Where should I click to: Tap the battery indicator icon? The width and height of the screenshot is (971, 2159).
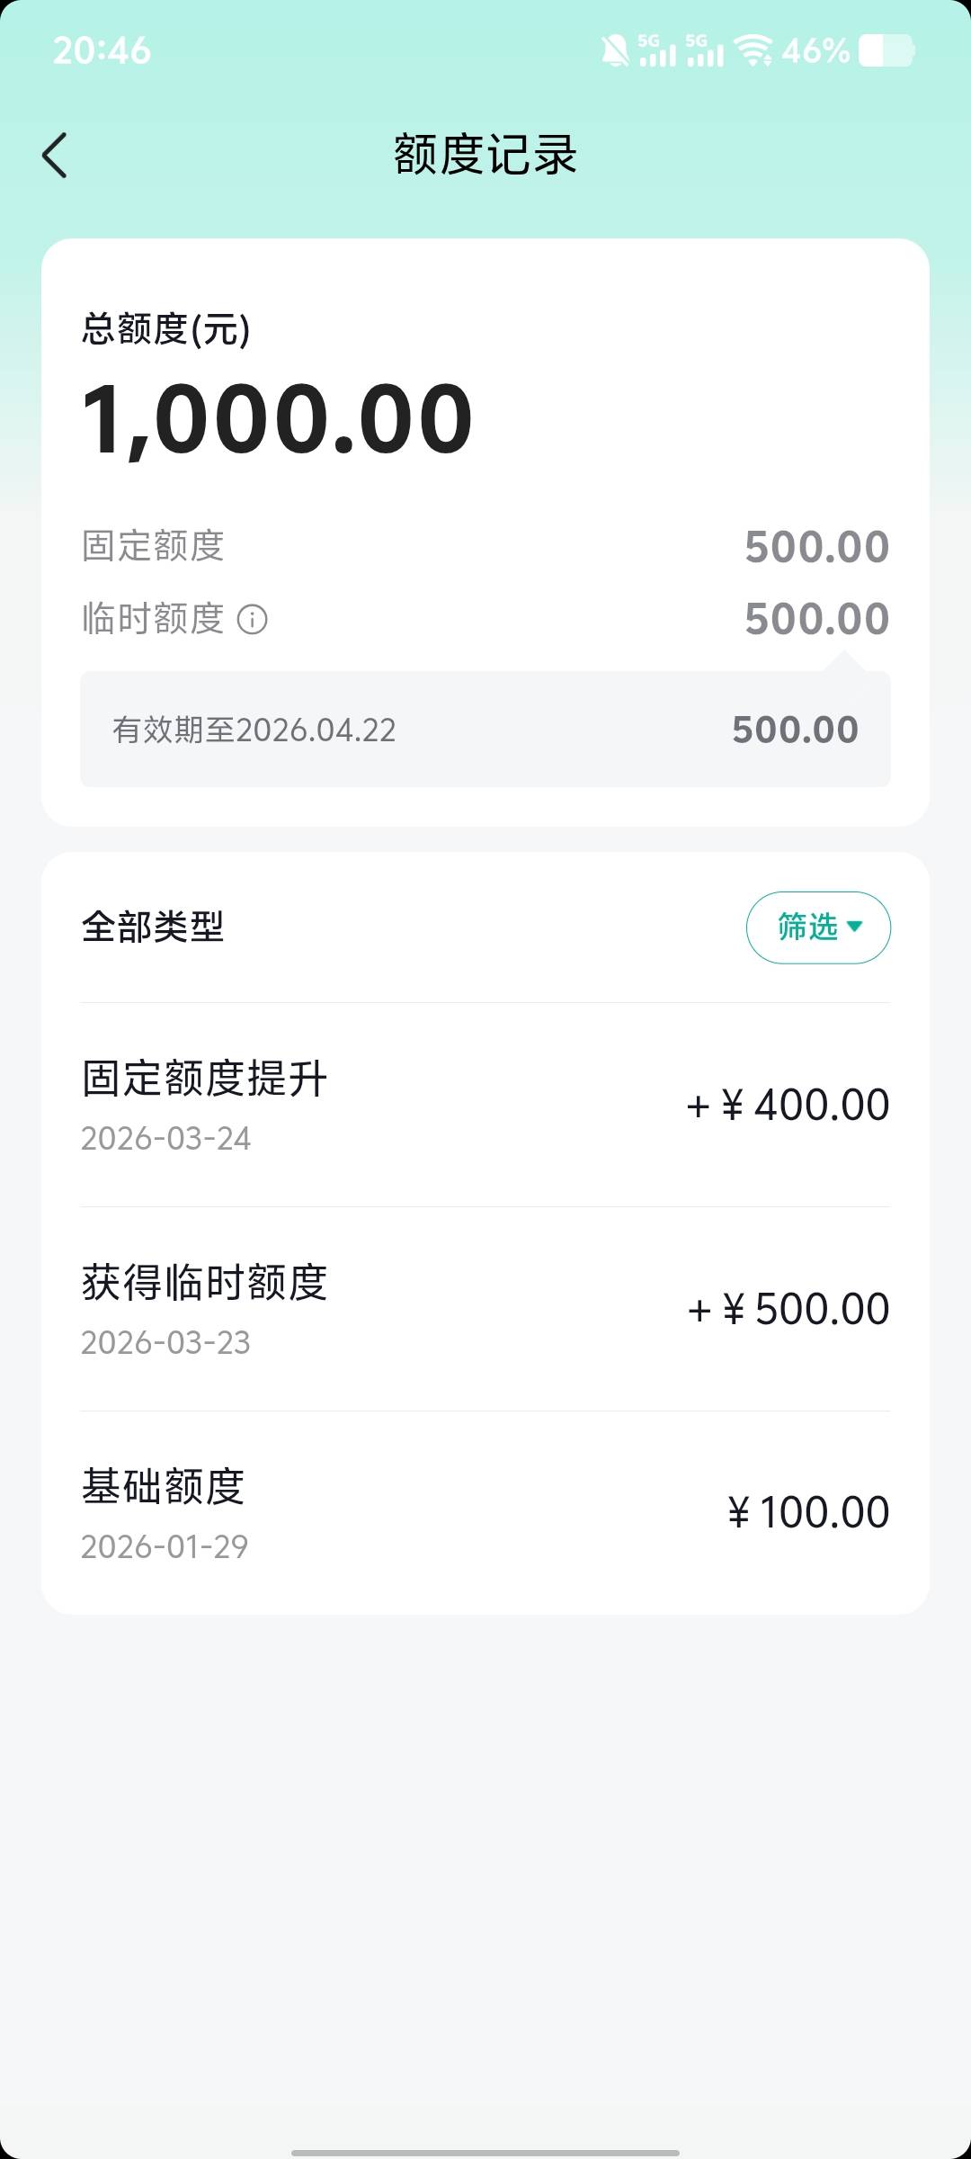pos(886,51)
